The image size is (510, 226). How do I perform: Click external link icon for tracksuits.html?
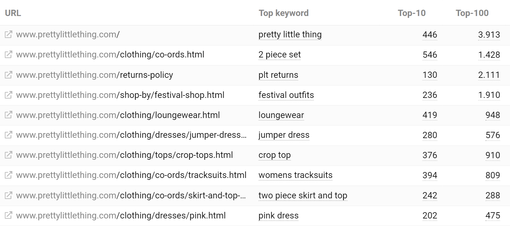click(x=8, y=175)
